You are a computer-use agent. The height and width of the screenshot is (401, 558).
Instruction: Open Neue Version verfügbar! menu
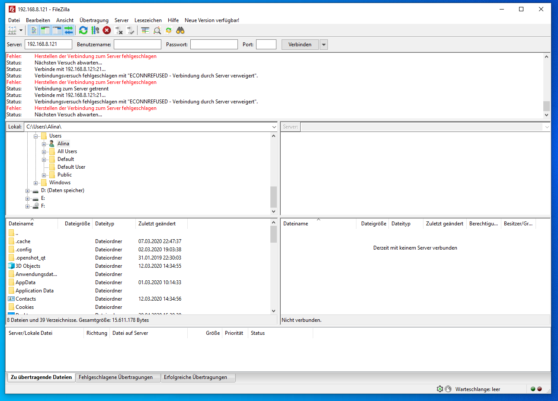212,20
